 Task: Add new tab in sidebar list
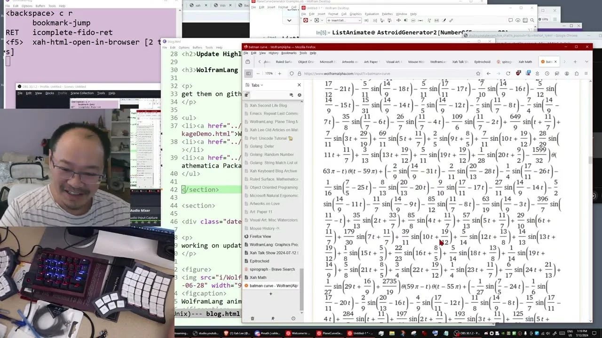pyautogui.click(x=270, y=294)
